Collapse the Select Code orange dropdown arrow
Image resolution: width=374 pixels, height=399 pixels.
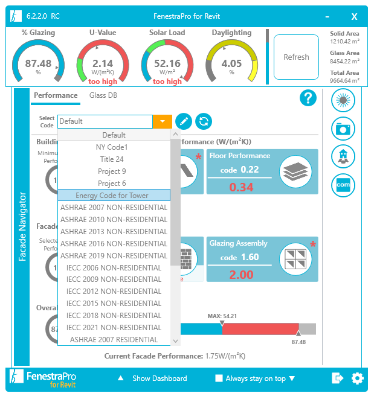coord(163,121)
